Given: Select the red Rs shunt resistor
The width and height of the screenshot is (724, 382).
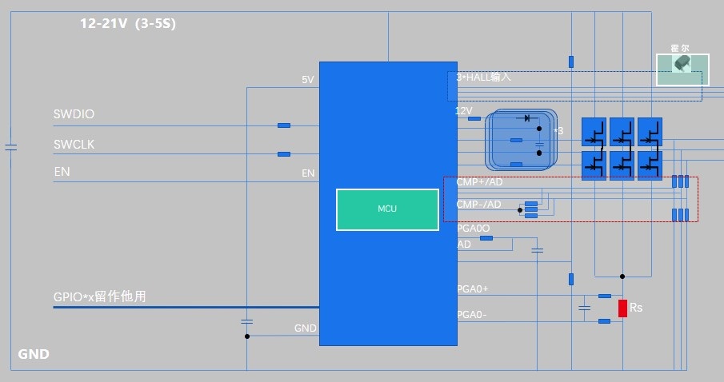Looking at the screenshot, I should pos(622,308).
